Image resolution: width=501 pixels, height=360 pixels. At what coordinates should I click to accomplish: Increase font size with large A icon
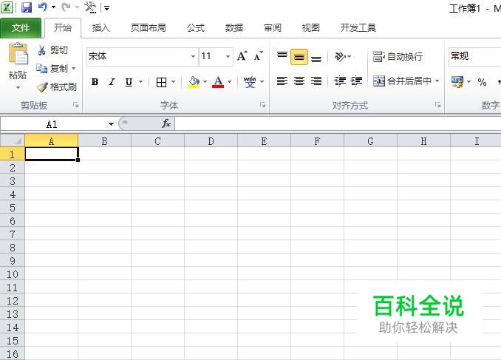pos(242,56)
